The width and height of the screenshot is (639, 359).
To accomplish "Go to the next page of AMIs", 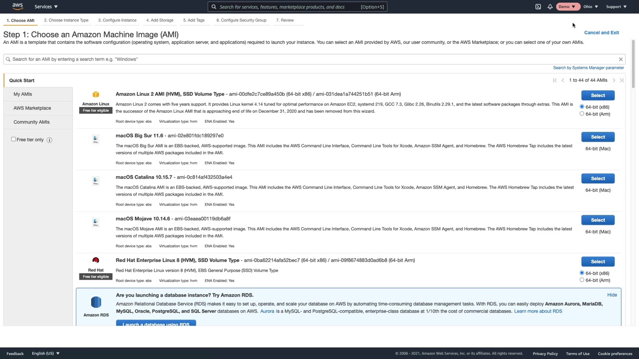I will (x=614, y=80).
